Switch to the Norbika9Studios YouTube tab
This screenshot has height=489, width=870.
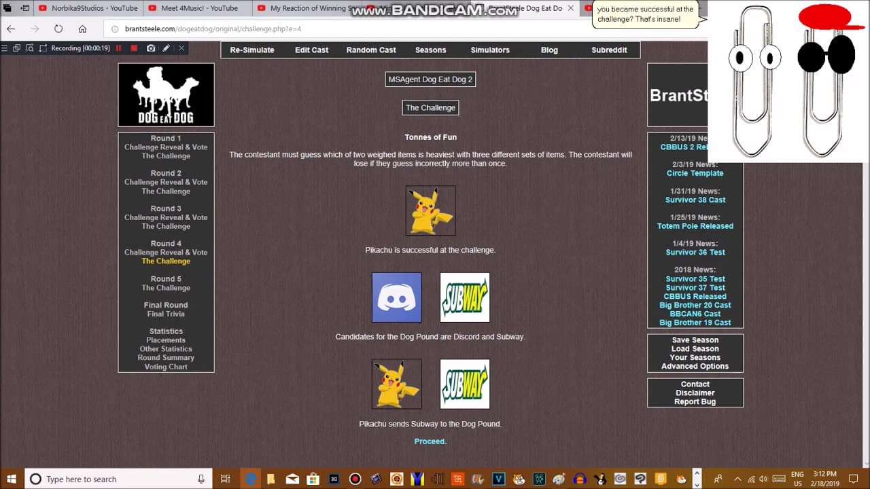(88, 8)
